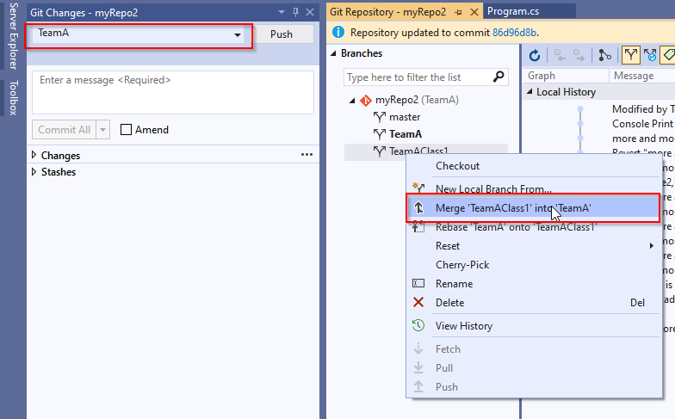The width and height of the screenshot is (675, 419).
Task: Click the View History clock icon
Action: [418, 325]
